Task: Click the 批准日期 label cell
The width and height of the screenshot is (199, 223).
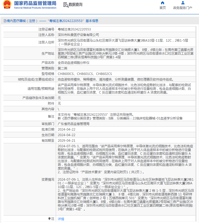Action: (x=30, y=130)
